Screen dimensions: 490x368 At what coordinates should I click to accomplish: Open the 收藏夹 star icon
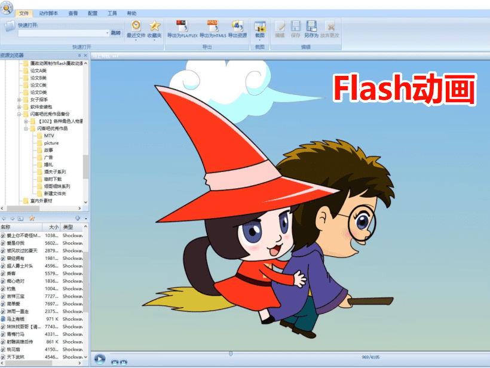tap(154, 25)
